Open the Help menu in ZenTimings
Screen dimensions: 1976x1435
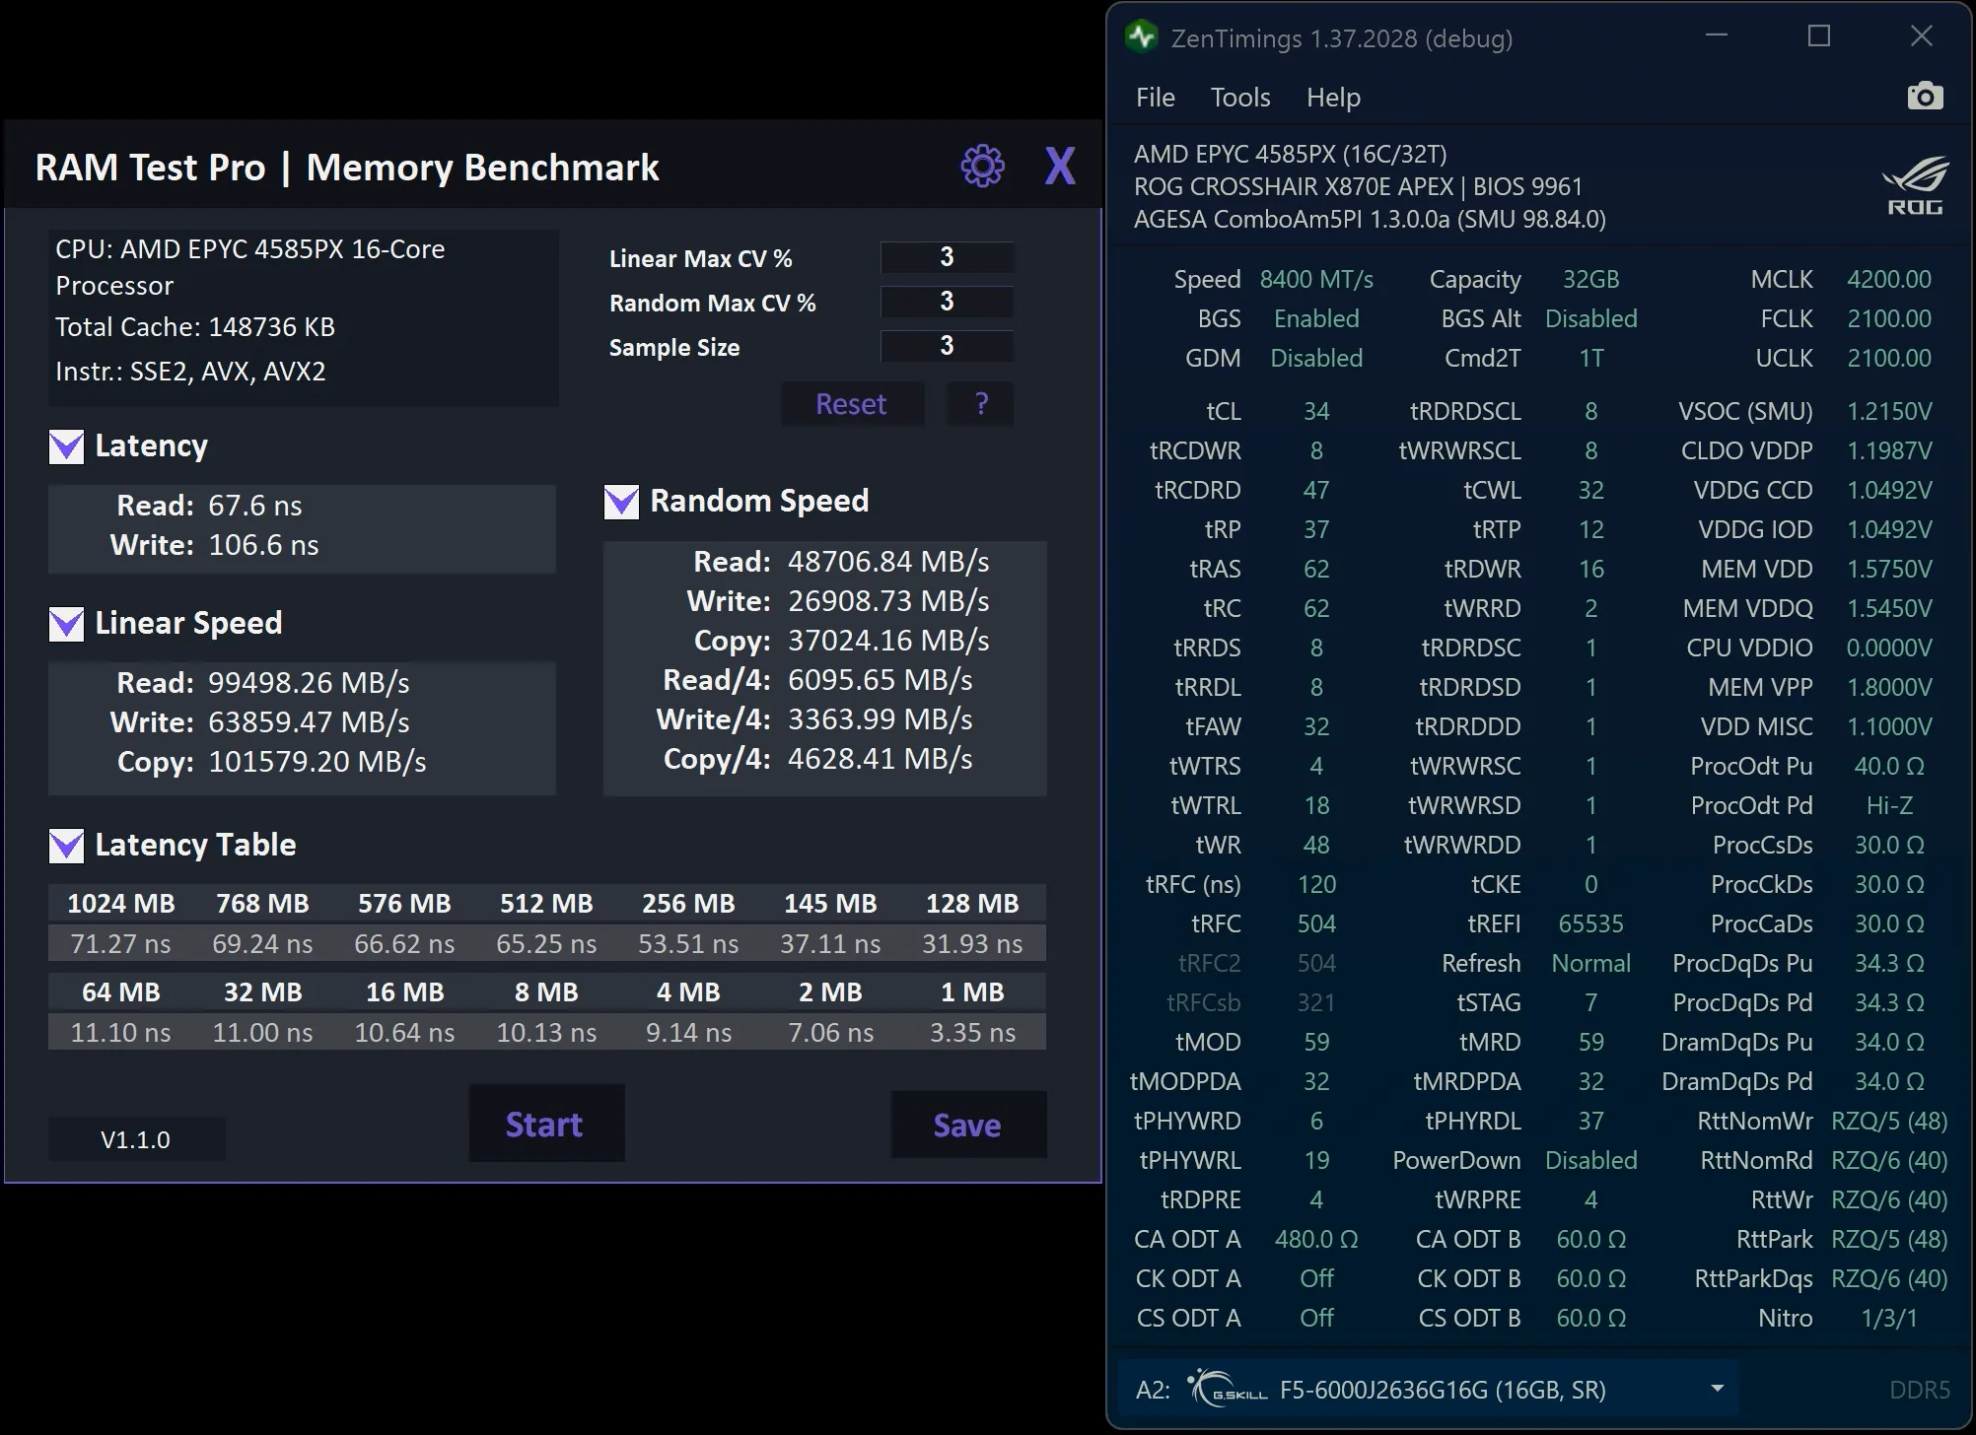click(x=1333, y=98)
